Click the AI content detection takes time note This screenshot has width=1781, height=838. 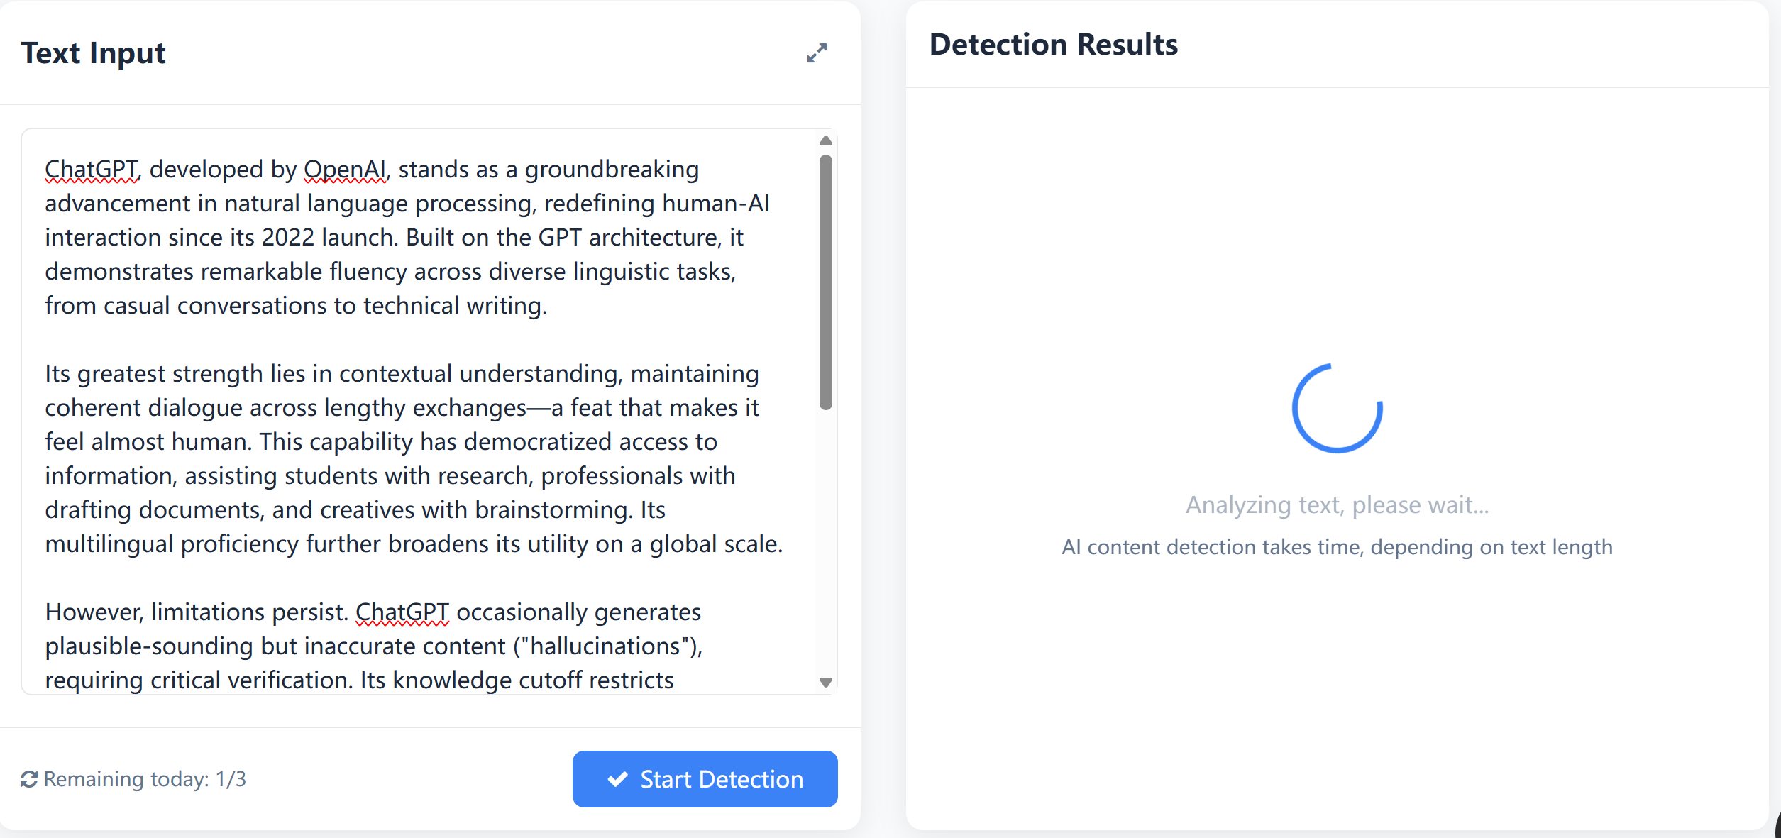pos(1337,547)
